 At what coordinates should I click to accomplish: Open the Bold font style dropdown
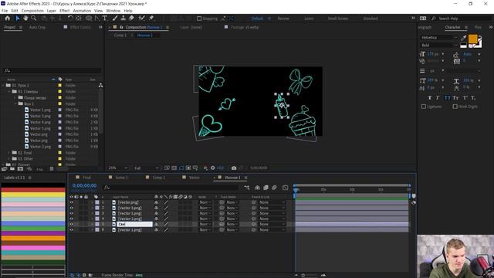click(x=439, y=45)
